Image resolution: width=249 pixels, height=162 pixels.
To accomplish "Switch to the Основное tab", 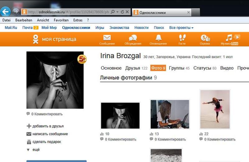I will point(111,68).
